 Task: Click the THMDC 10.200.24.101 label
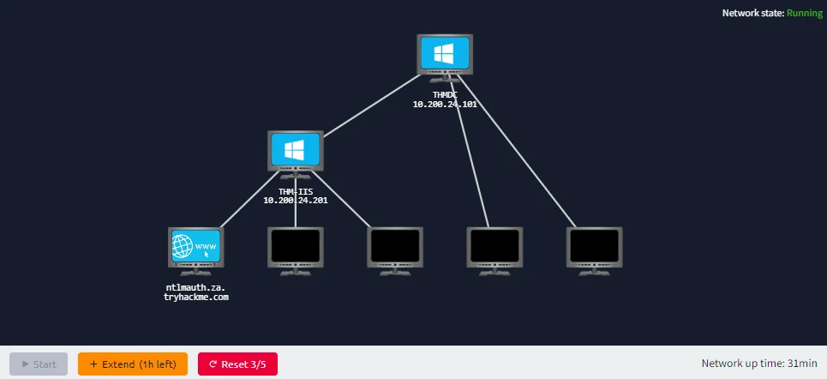tap(445, 99)
